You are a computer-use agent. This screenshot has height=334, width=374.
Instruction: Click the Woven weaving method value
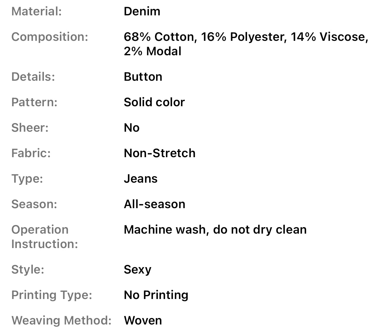click(143, 320)
